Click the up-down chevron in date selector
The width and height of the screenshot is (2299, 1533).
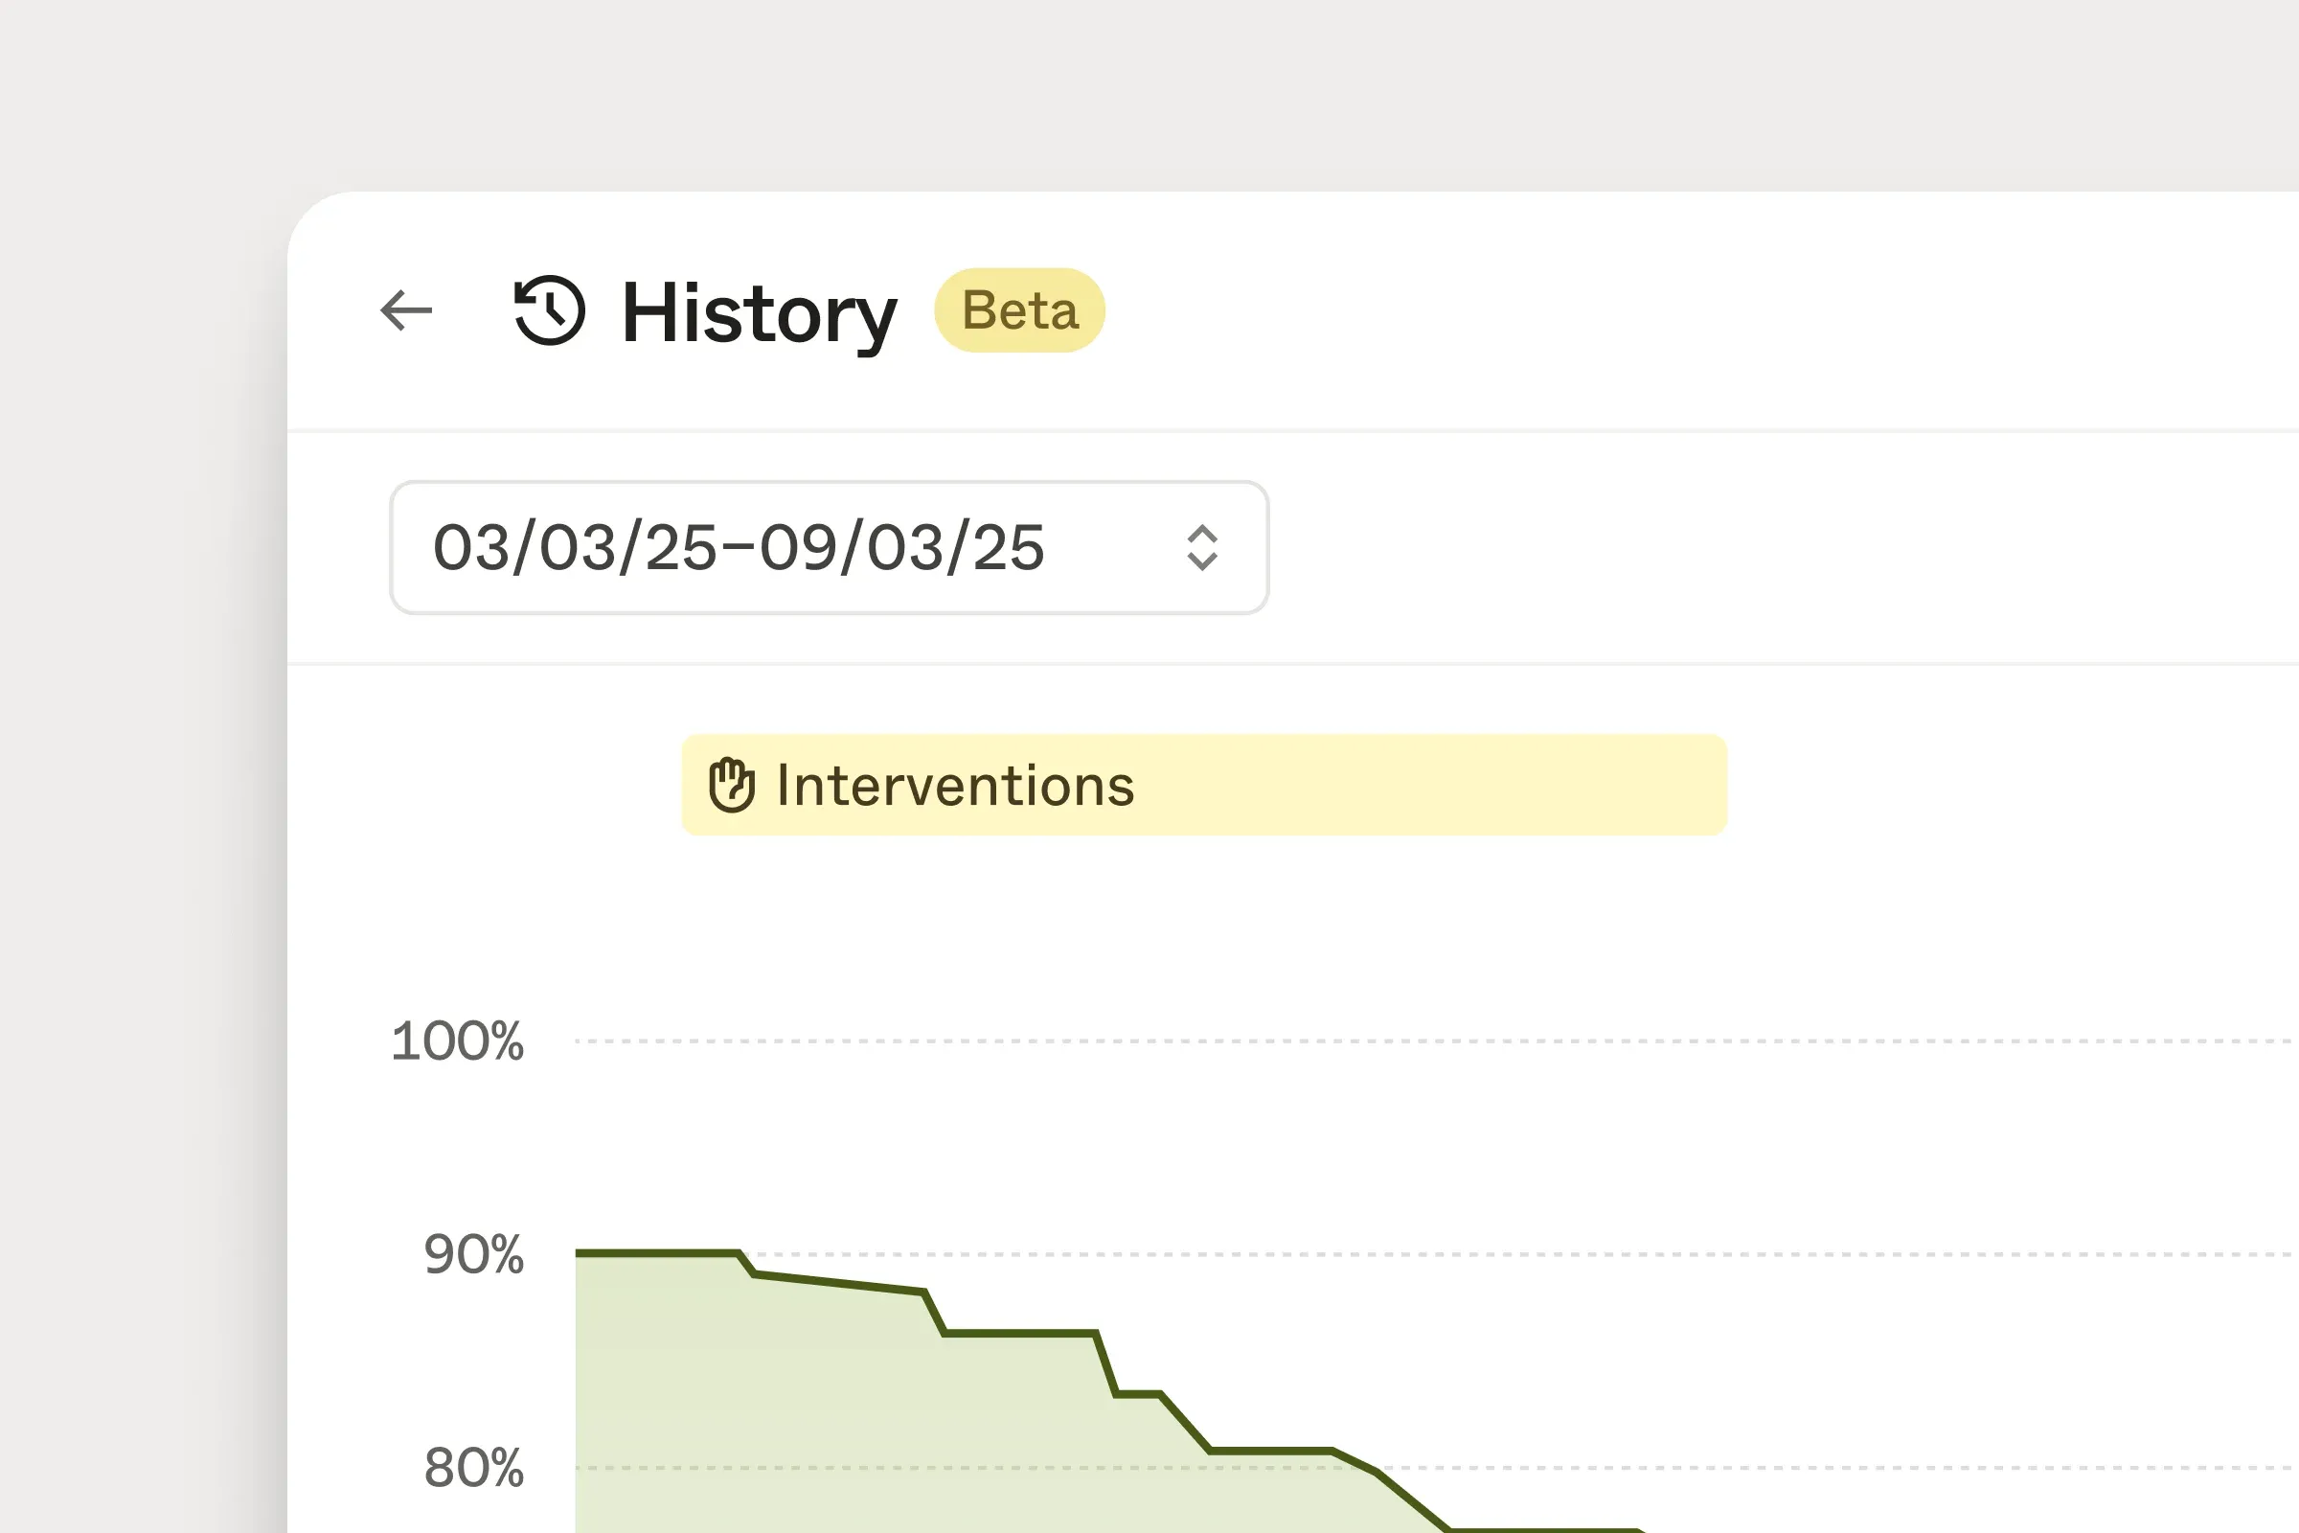1201,547
